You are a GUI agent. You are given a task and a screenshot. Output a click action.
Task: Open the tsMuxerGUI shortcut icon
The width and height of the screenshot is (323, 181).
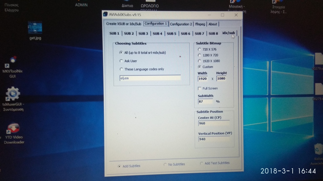[13, 94]
